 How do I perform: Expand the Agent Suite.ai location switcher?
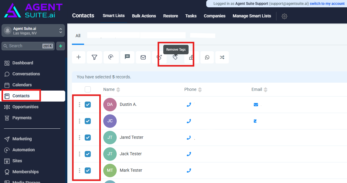[33, 30]
